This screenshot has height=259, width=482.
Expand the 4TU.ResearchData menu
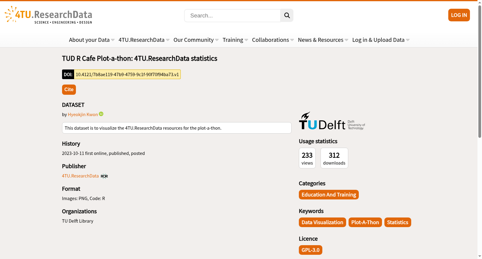[x=144, y=40]
